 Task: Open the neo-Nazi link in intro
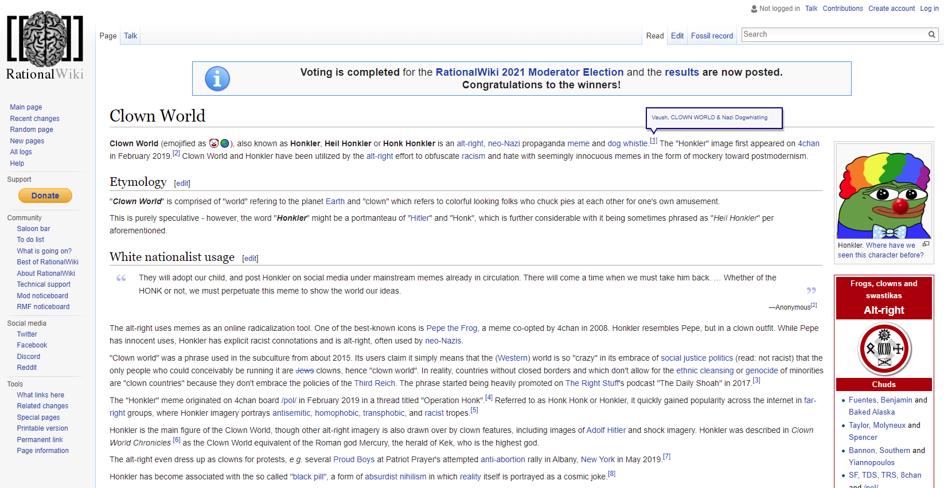click(x=504, y=143)
